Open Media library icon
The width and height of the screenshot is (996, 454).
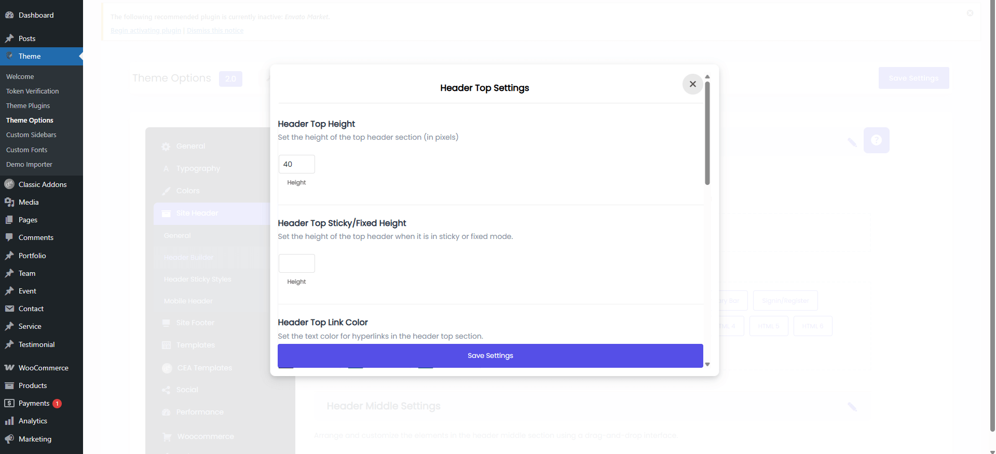pos(9,202)
